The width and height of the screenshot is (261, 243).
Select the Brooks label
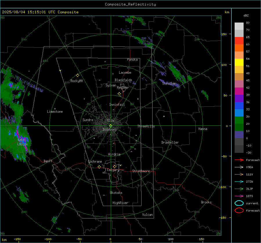click(206, 202)
